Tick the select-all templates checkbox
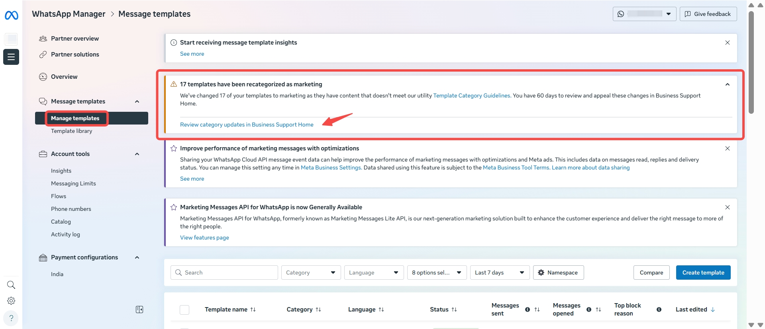The image size is (765, 329). point(184,310)
